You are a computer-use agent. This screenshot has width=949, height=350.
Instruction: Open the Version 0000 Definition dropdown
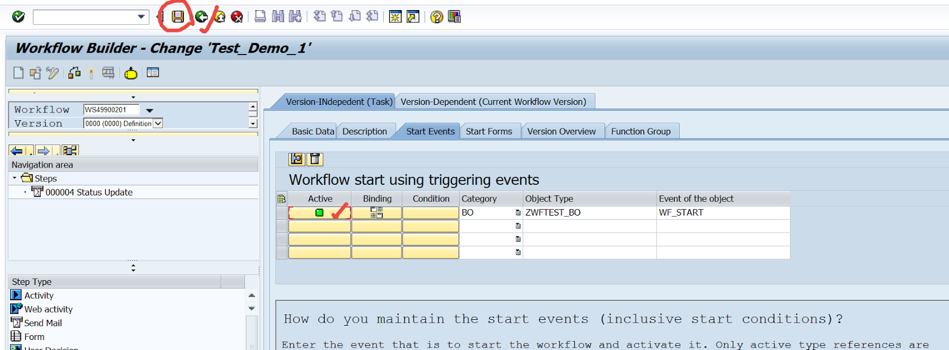tap(158, 123)
